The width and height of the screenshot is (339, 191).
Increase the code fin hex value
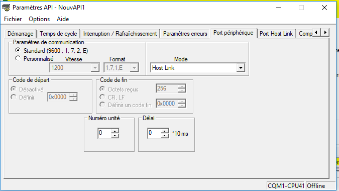tap(182, 101)
